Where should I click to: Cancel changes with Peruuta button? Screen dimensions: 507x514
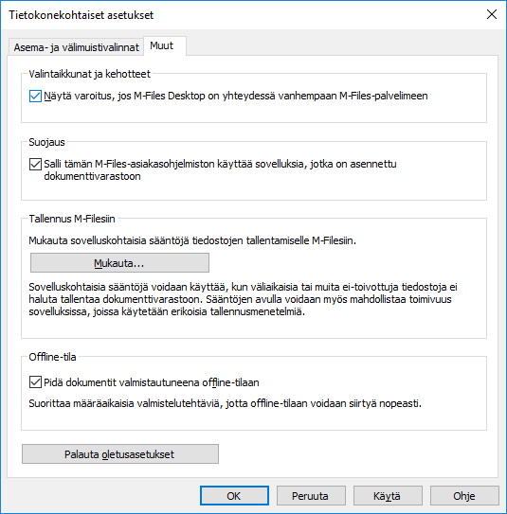(x=311, y=496)
